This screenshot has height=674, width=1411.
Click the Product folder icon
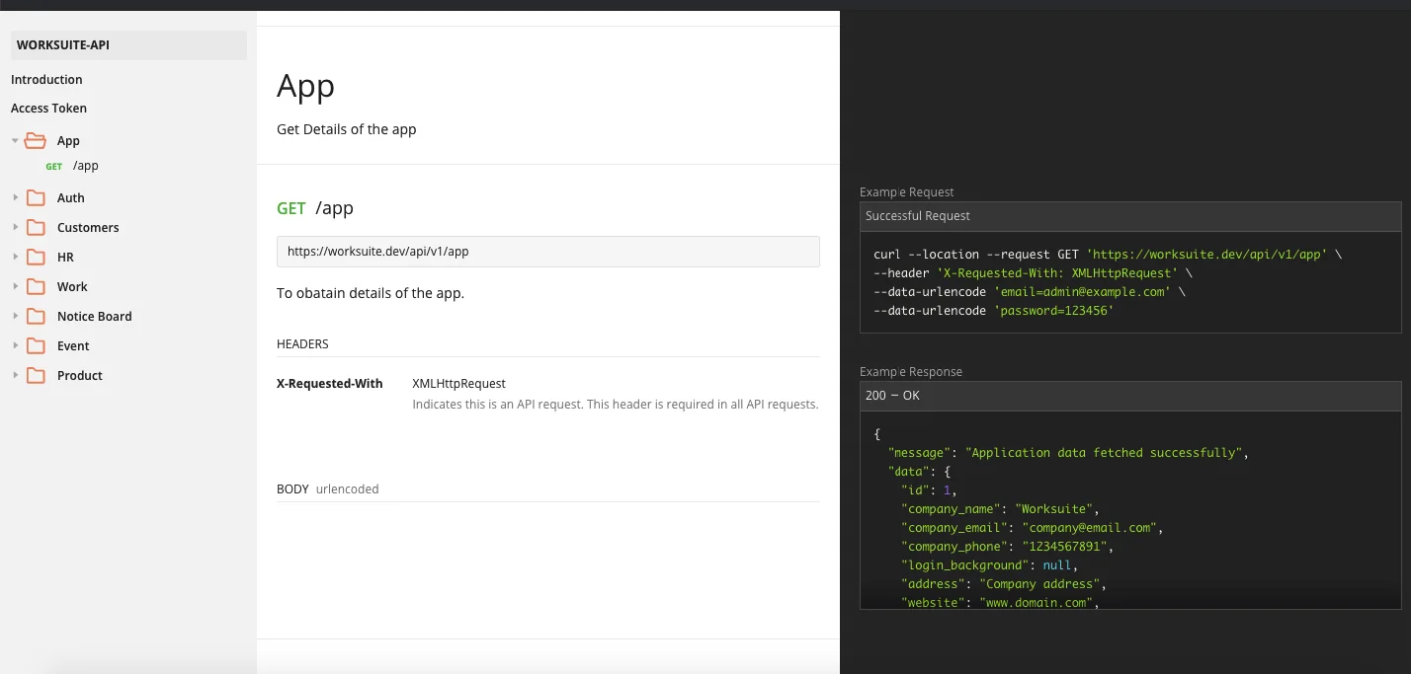[37, 376]
